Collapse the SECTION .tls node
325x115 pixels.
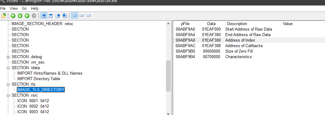tap(8, 84)
